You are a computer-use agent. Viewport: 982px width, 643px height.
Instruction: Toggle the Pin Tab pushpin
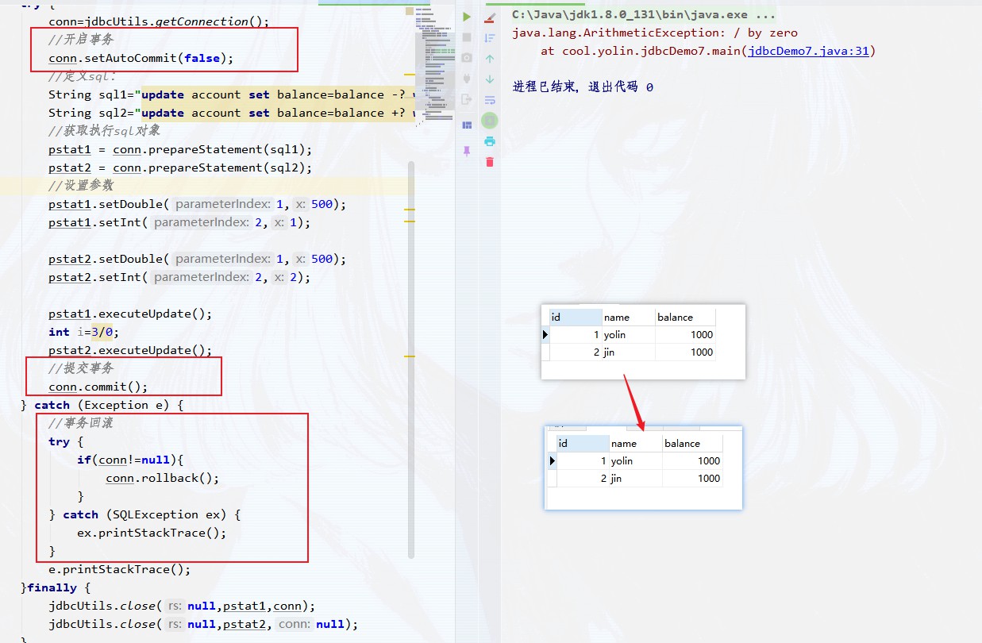(x=467, y=150)
